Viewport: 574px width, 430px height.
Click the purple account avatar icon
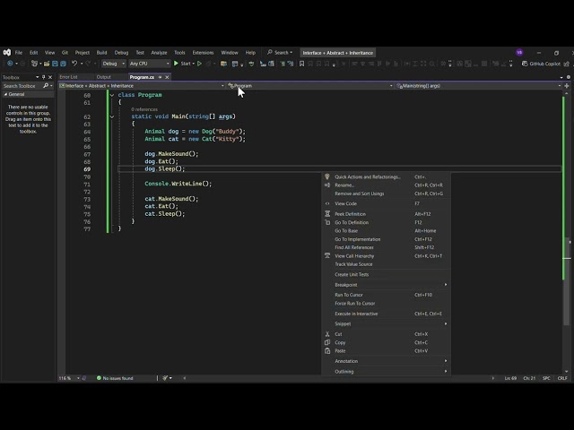click(x=519, y=52)
